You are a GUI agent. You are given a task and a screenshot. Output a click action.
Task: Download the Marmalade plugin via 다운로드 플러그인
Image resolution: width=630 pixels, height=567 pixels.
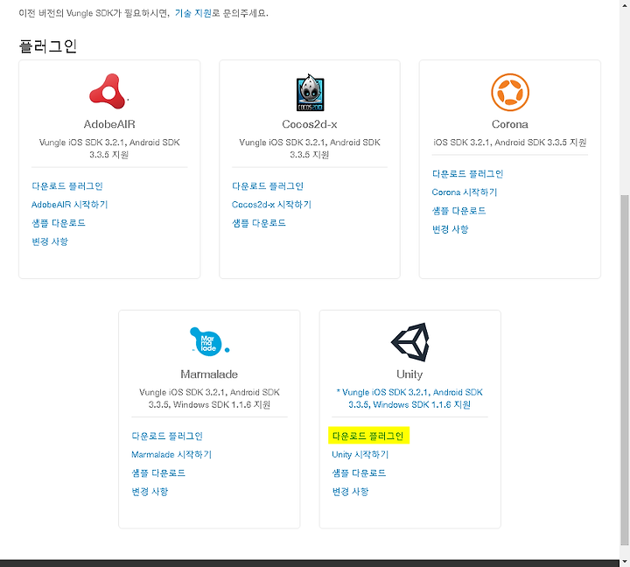[x=167, y=436]
